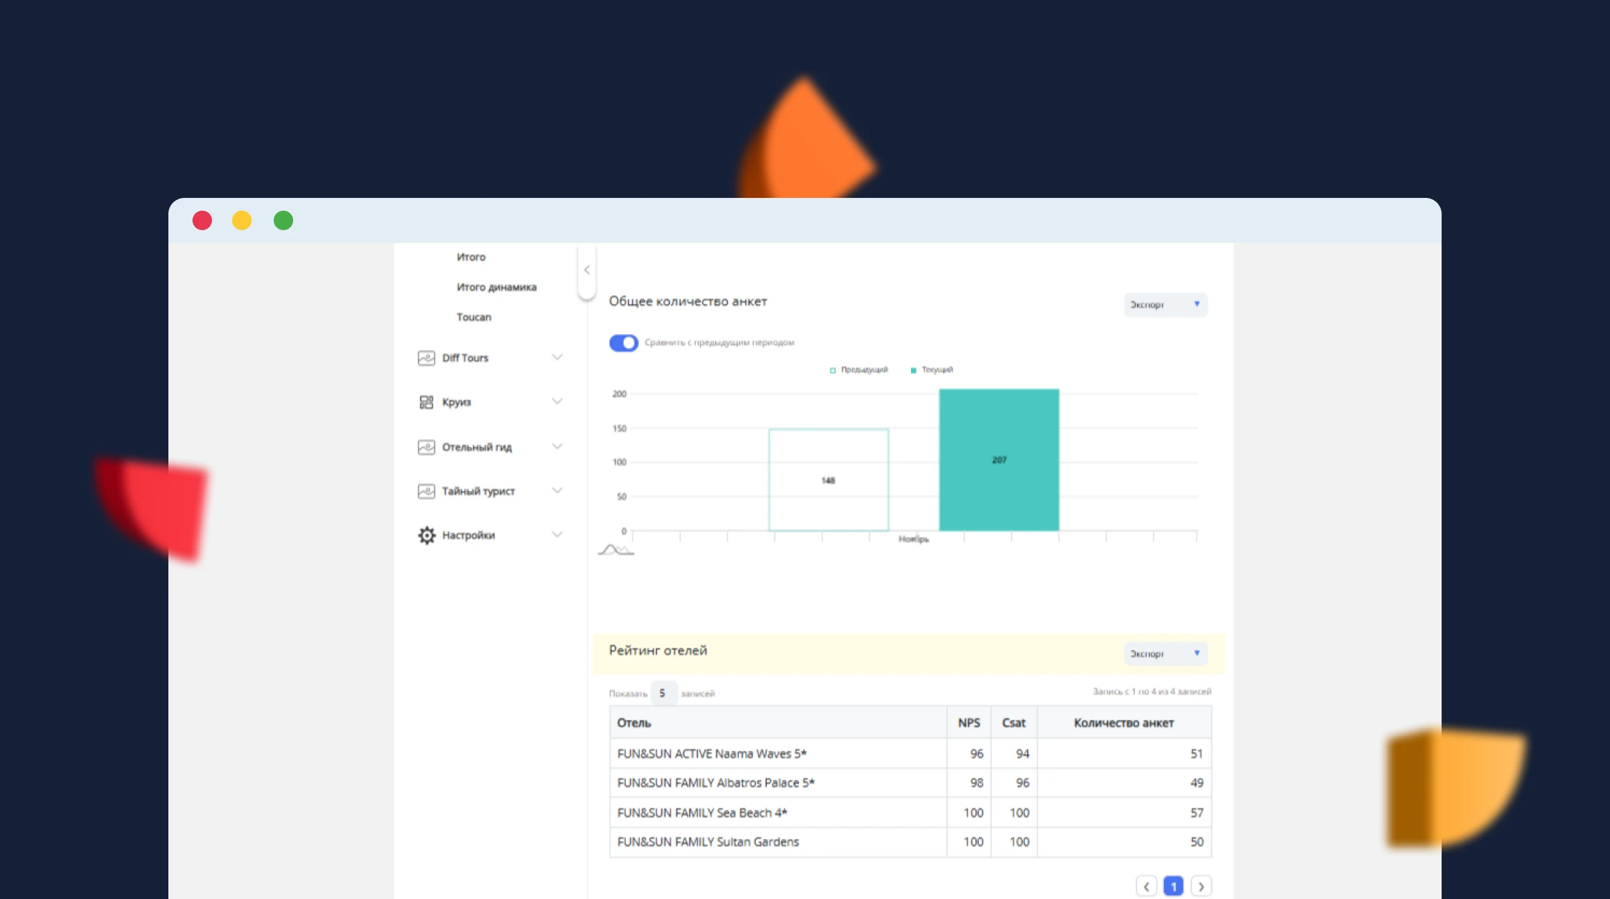Click the Отельный гид sidebar icon
Viewport: 1610px width, 899px height.
426,447
